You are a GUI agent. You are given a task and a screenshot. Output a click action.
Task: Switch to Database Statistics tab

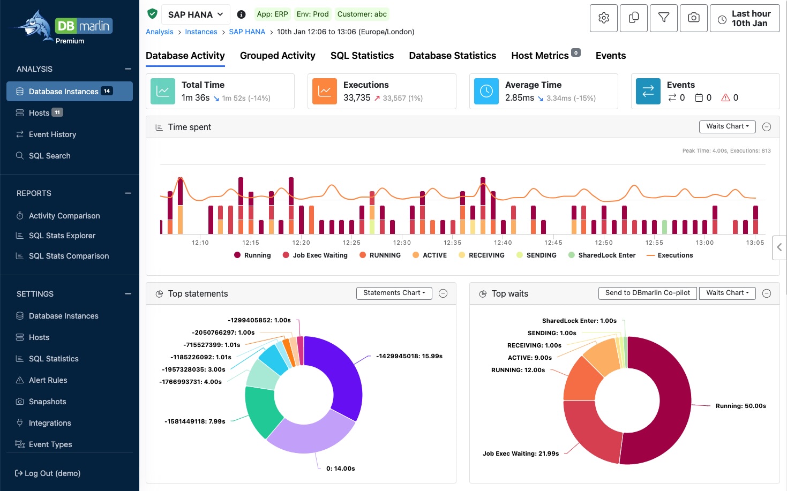pyautogui.click(x=453, y=56)
